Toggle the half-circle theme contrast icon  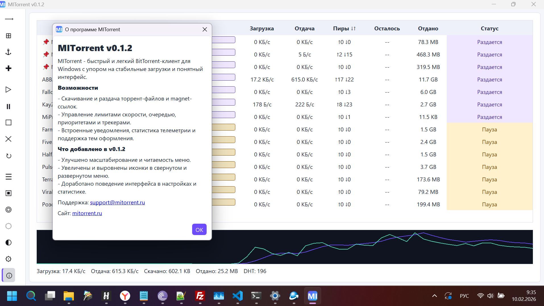9,242
